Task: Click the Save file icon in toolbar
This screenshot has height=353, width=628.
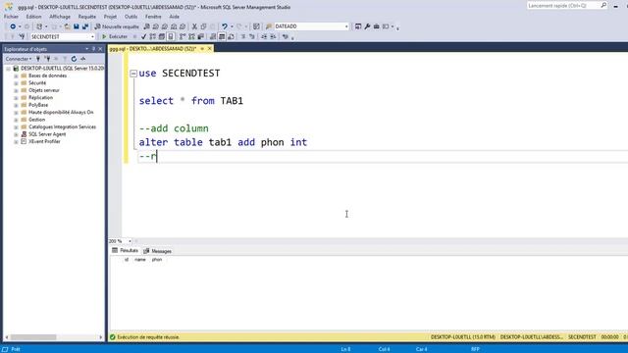Action: [x=77, y=26]
